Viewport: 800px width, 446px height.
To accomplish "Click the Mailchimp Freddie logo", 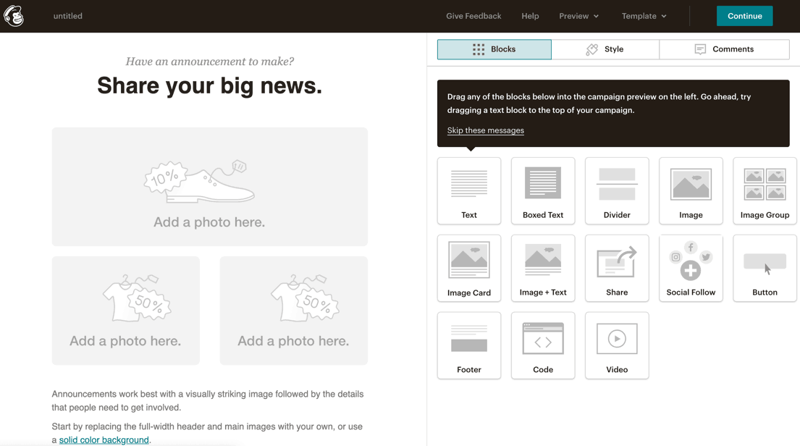I will pyautogui.click(x=14, y=16).
